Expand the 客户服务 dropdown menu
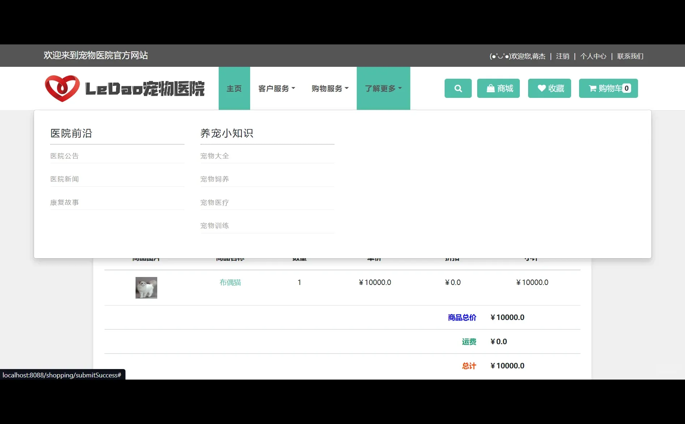Screen dimensions: 685x424 coord(276,88)
